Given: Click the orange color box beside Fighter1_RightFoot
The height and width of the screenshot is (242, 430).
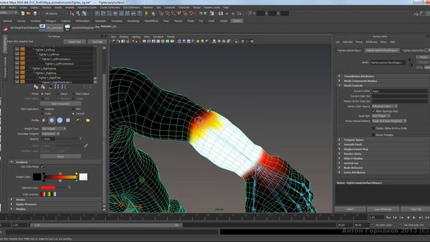Looking at the screenshot, I should coord(22,78).
